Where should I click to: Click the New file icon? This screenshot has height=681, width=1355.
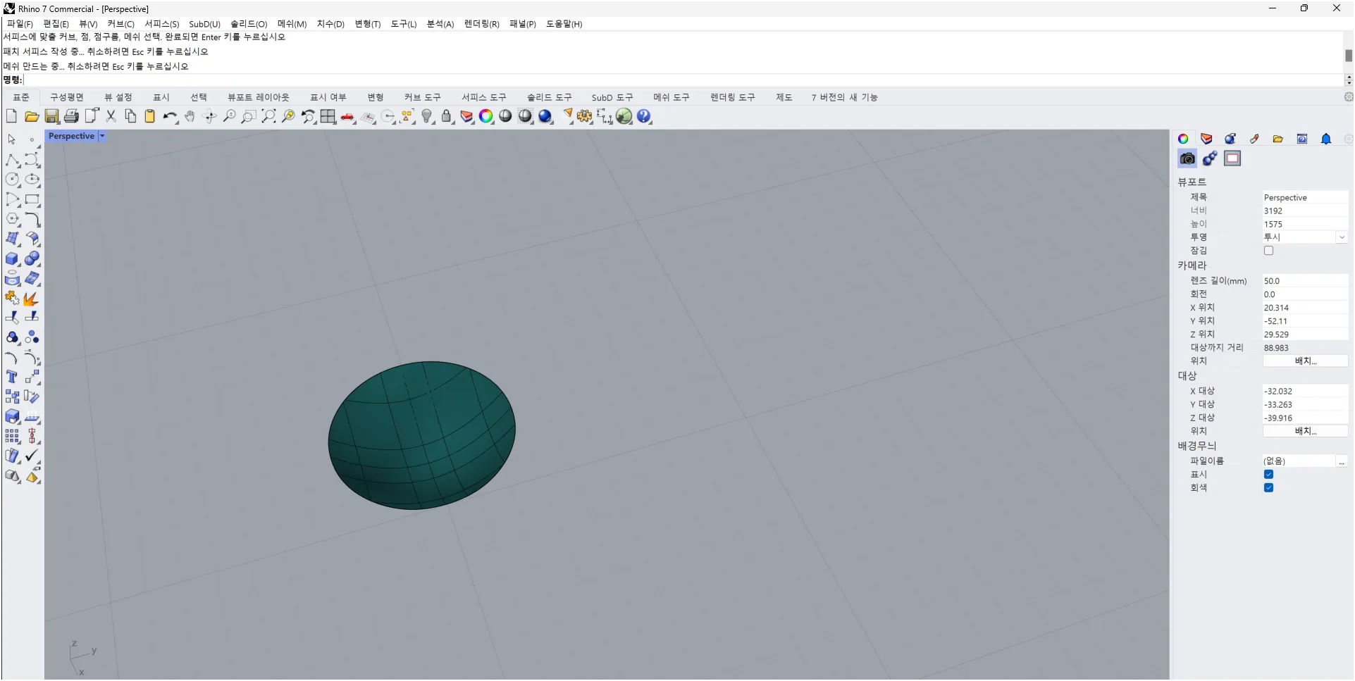11,116
